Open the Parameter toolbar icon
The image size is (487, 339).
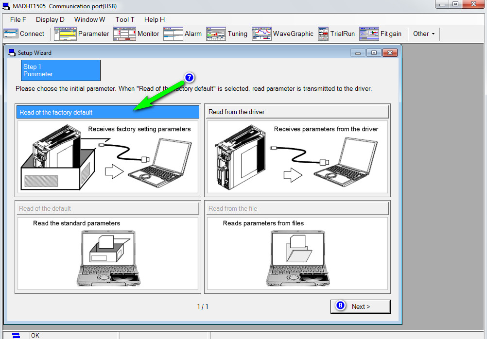65,34
